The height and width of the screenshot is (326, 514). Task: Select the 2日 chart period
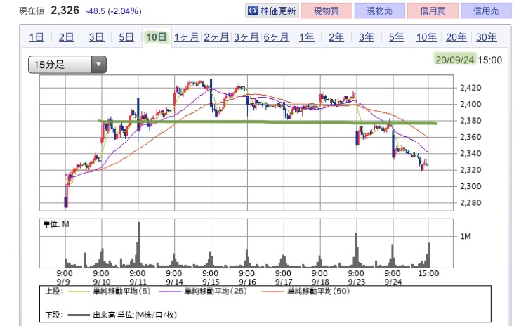[66, 37]
